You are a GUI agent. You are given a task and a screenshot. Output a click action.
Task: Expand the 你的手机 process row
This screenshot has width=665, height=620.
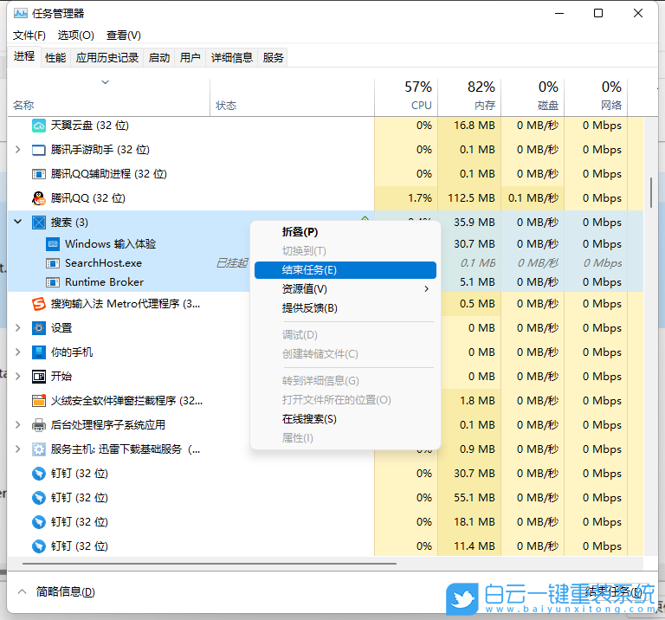18,352
